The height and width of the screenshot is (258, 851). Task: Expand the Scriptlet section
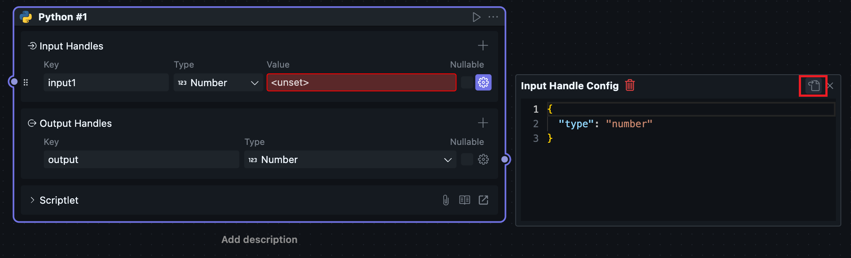pyautogui.click(x=32, y=200)
